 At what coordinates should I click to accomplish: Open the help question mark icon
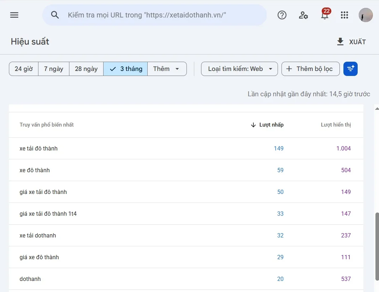282,15
